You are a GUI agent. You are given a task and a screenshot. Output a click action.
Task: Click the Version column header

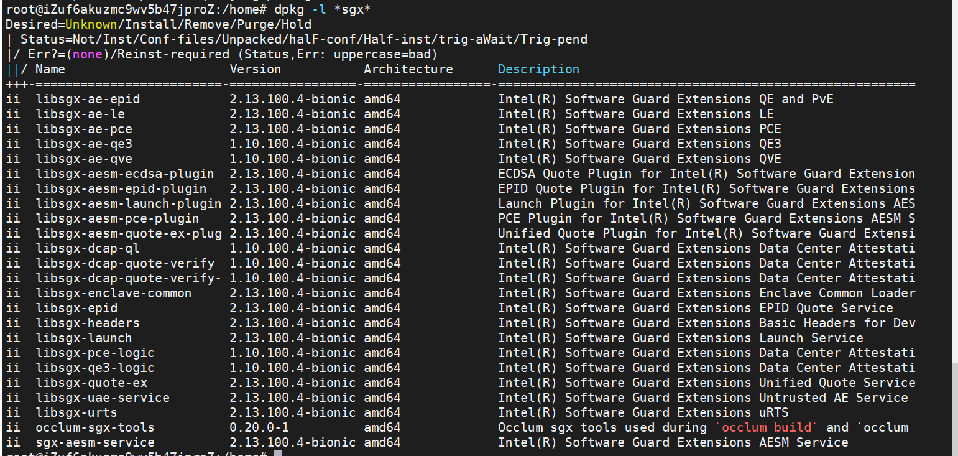tap(255, 69)
